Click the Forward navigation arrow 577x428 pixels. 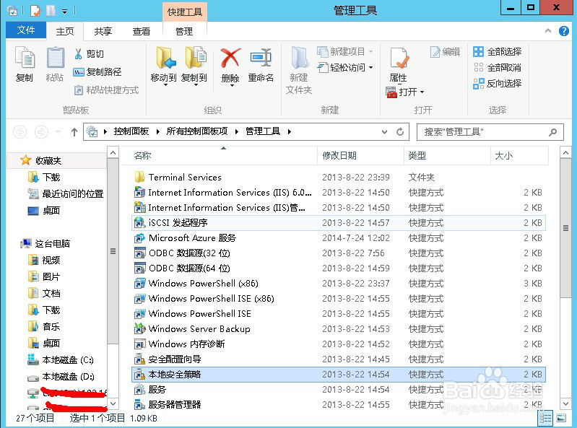click(x=41, y=132)
